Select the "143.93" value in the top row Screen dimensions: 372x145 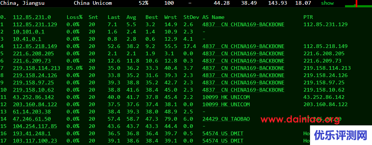[278, 3]
